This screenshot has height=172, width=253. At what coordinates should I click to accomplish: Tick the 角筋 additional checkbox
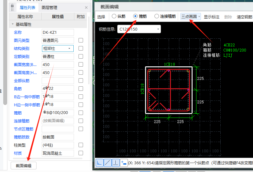(x=81, y=89)
